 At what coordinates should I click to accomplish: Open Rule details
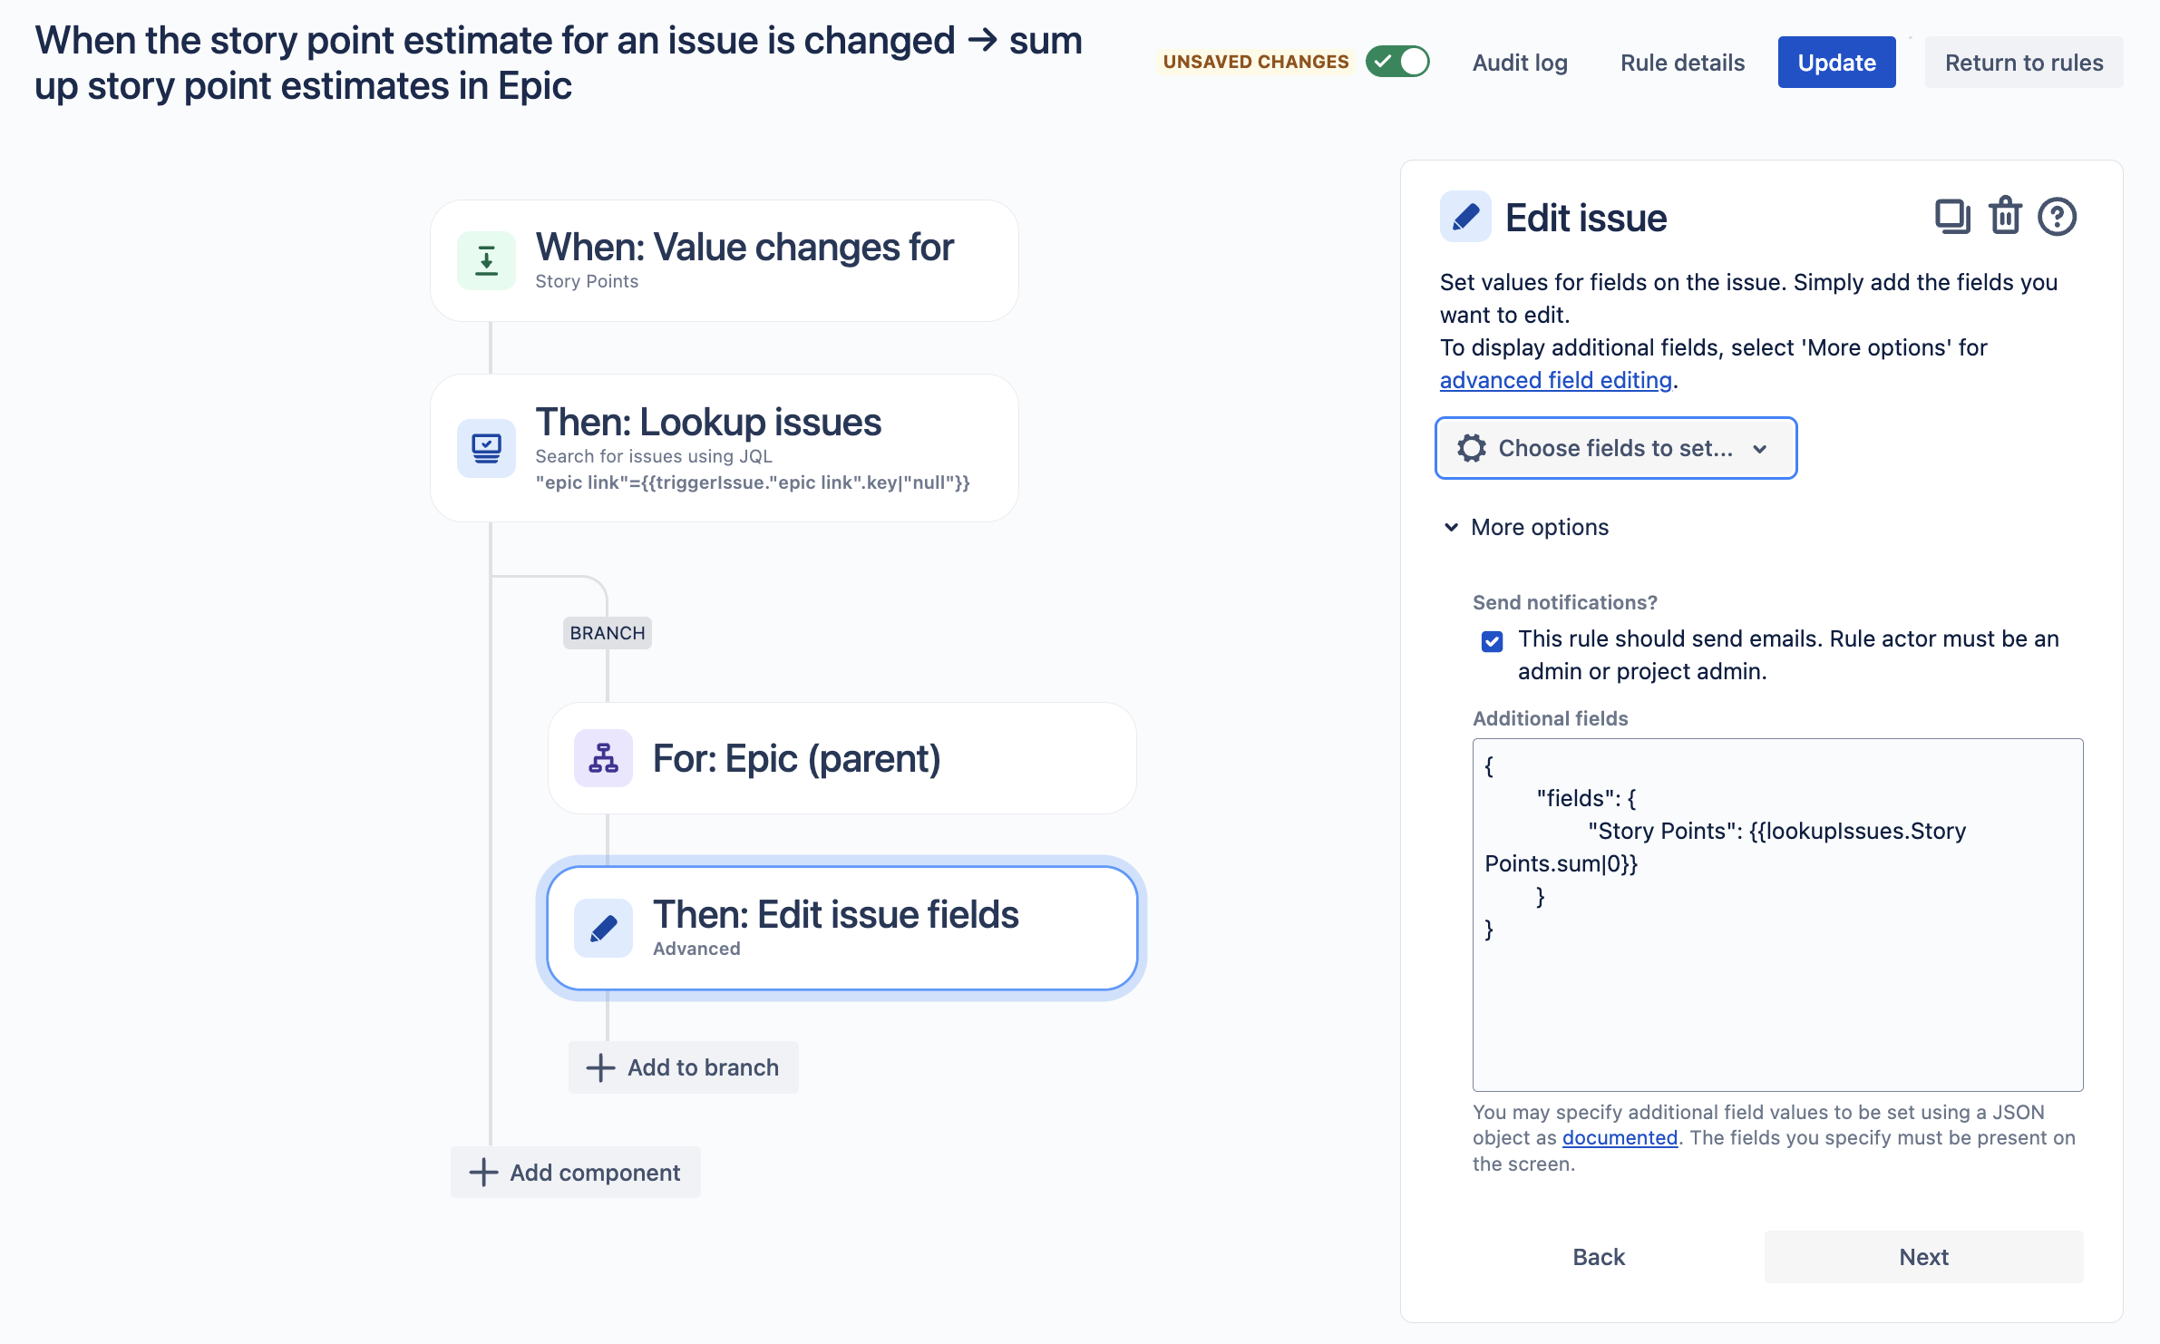pos(1682,63)
